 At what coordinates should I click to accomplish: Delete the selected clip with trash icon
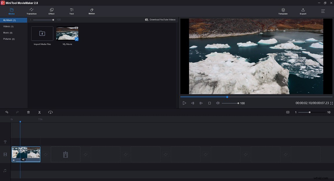[28, 112]
